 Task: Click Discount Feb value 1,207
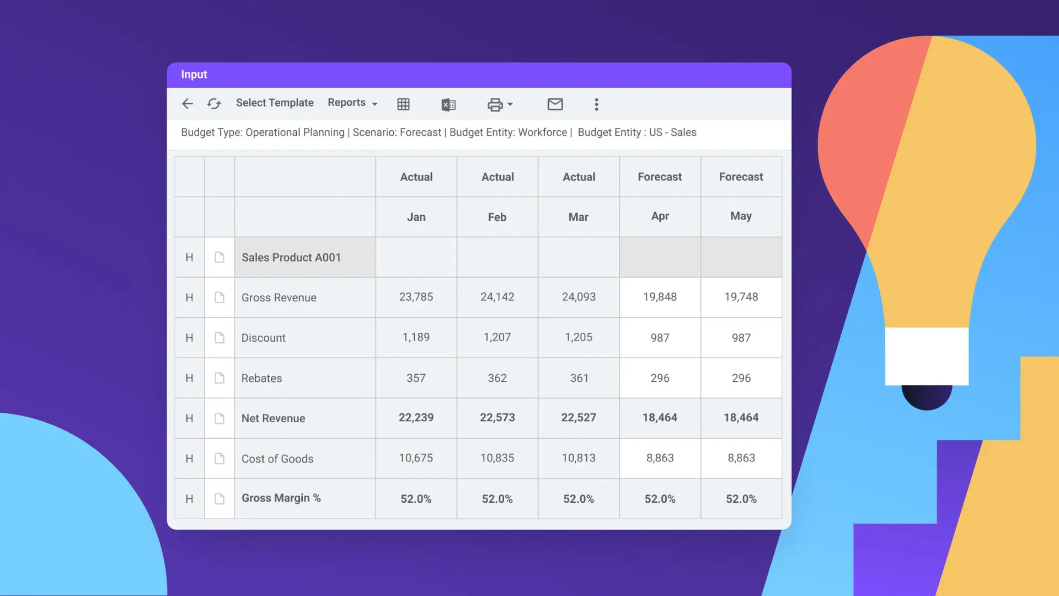click(497, 337)
